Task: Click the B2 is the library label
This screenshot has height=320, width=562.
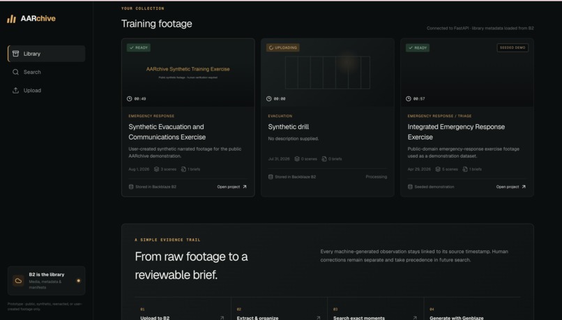Action: click(47, 275)
